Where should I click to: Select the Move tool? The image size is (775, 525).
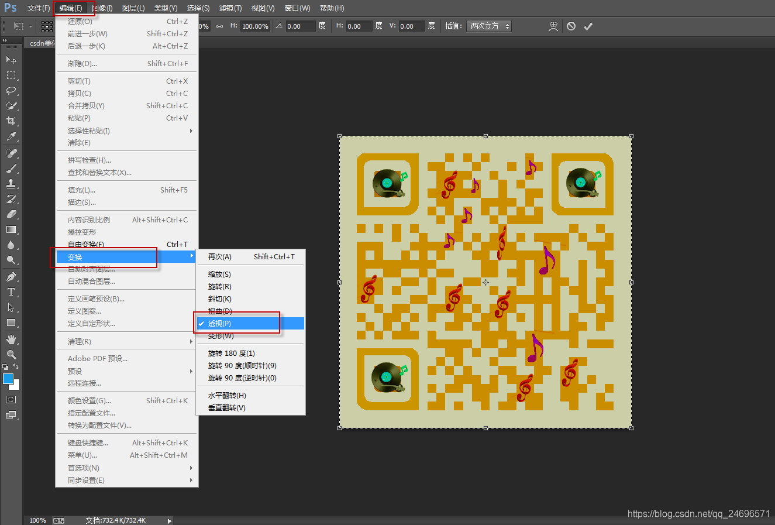point(11,60)
